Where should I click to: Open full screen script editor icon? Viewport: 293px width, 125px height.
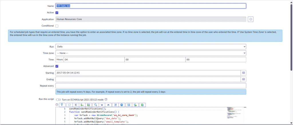(116, 105)
